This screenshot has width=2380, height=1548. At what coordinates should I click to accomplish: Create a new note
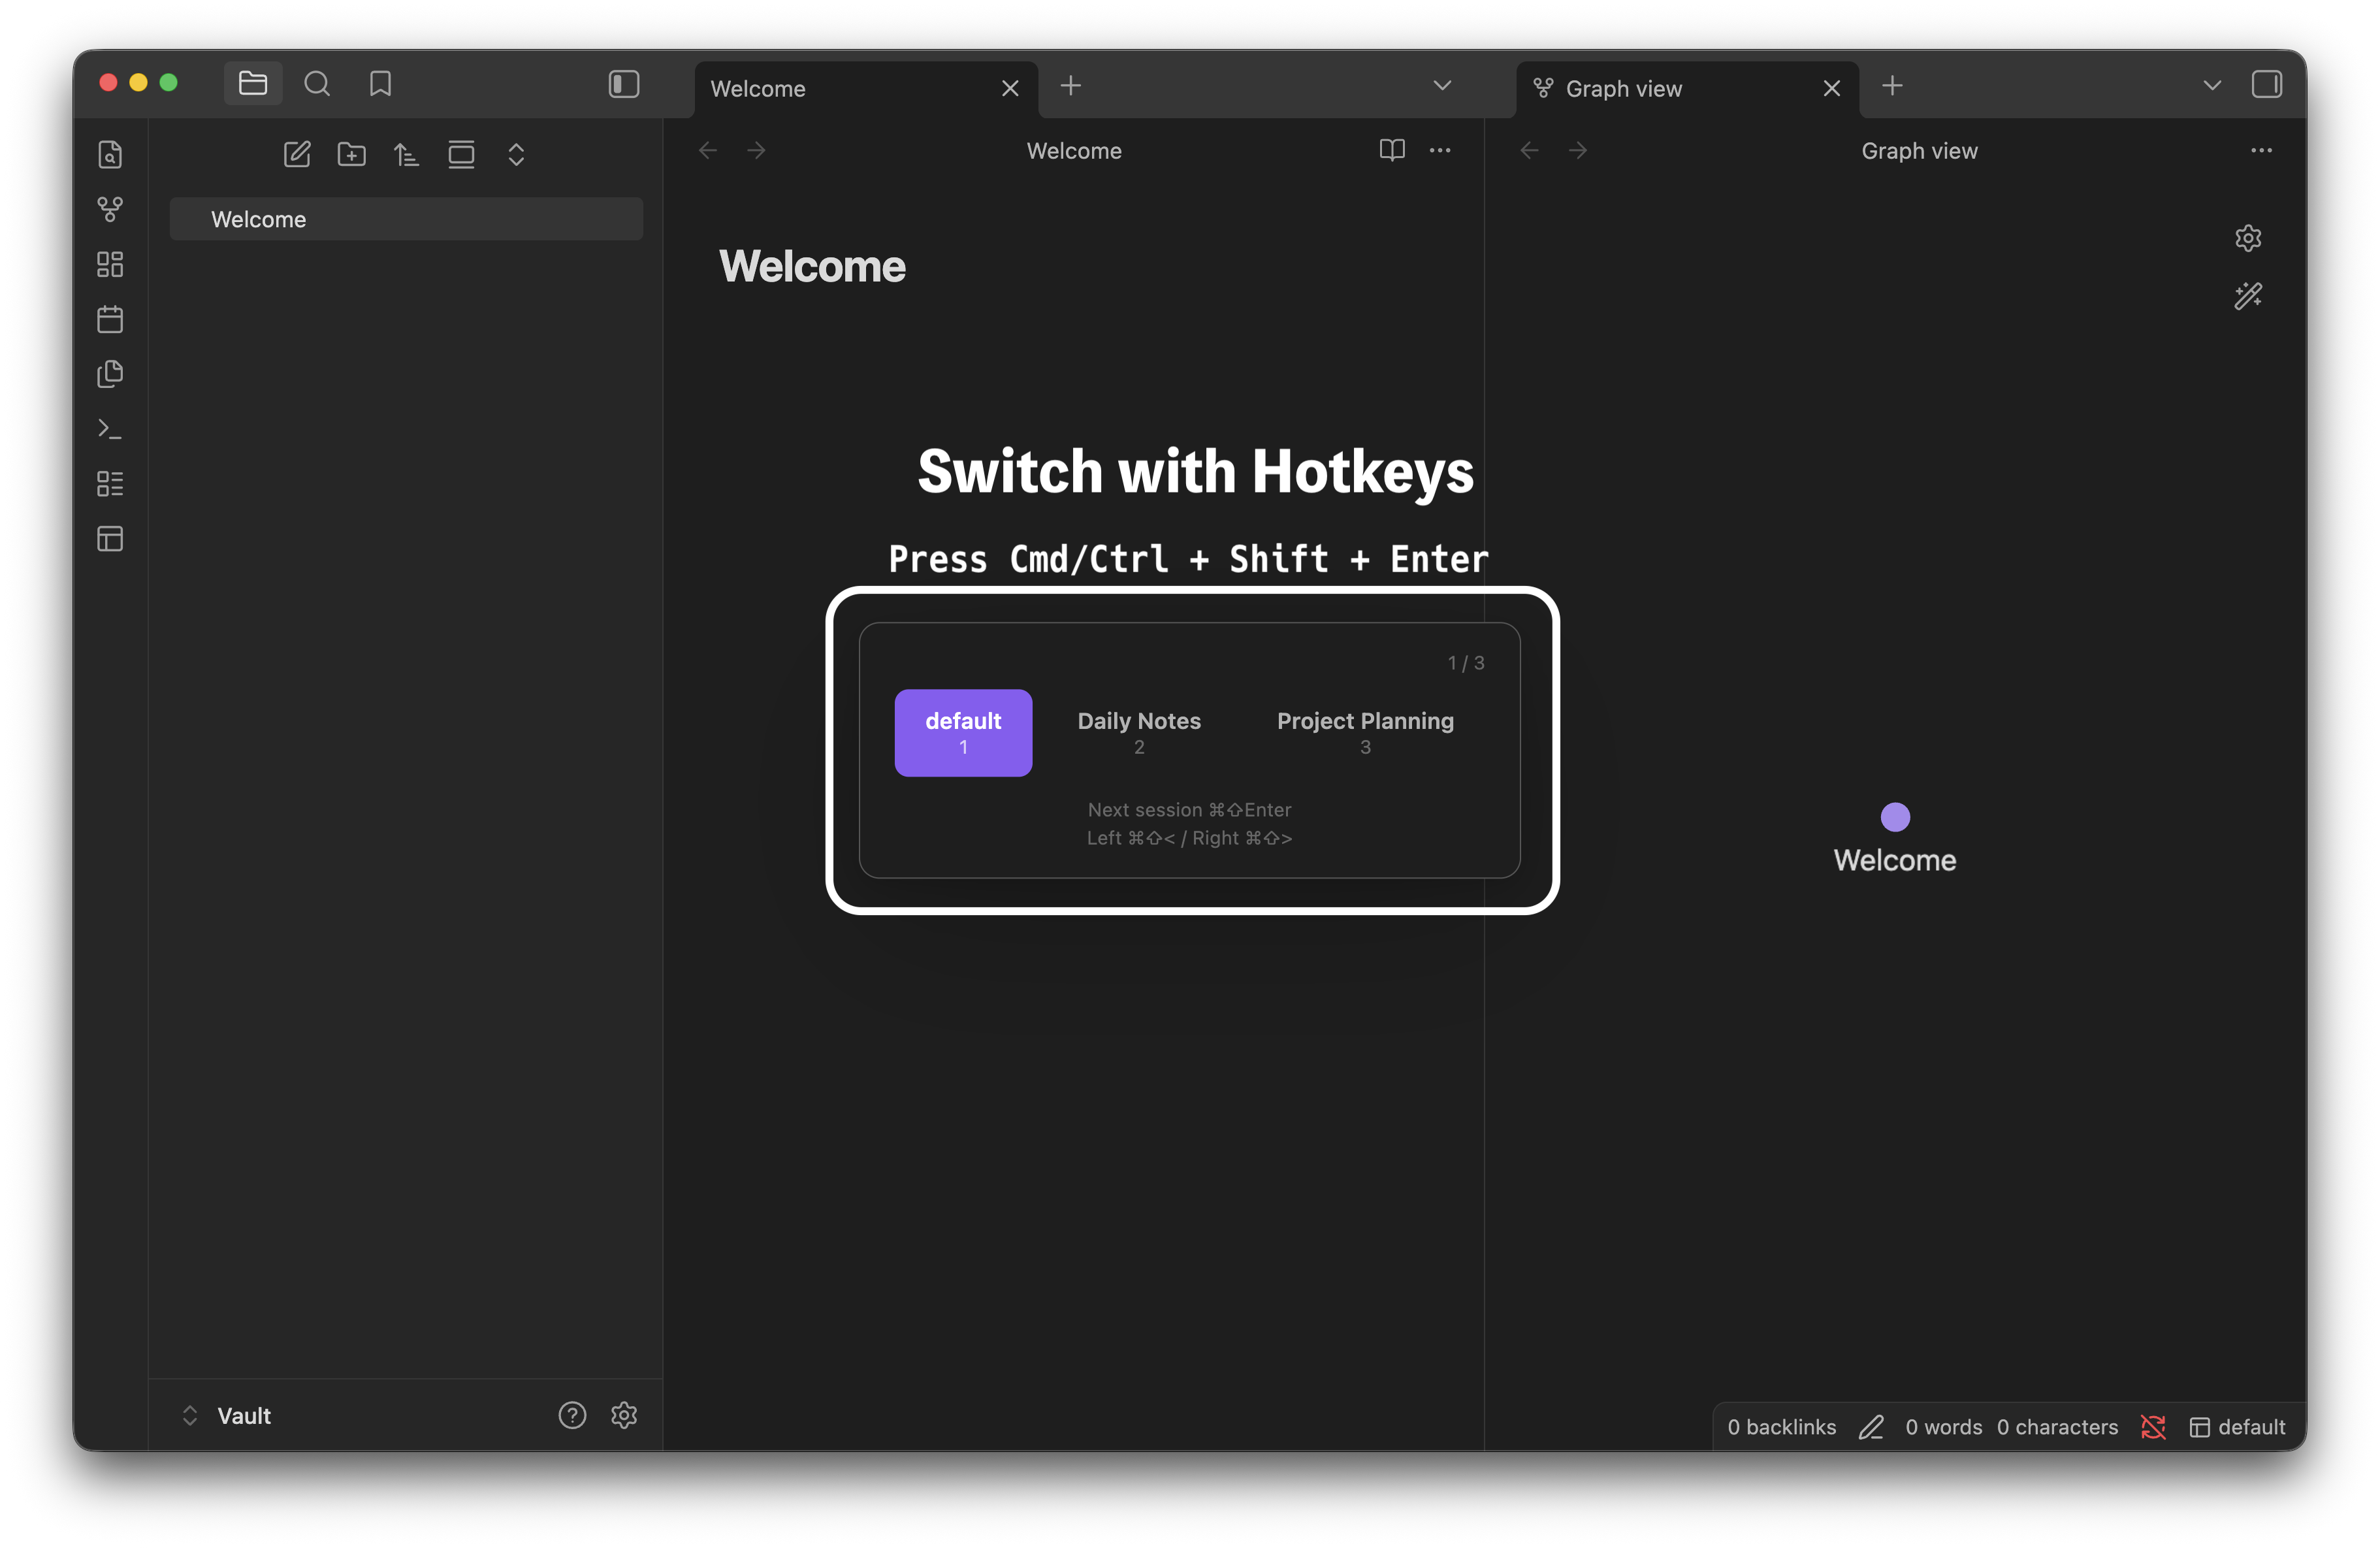tap(297, 154)
